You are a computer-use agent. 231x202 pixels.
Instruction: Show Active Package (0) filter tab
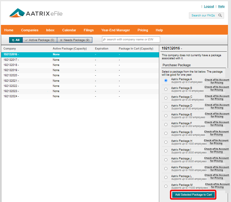40,40
